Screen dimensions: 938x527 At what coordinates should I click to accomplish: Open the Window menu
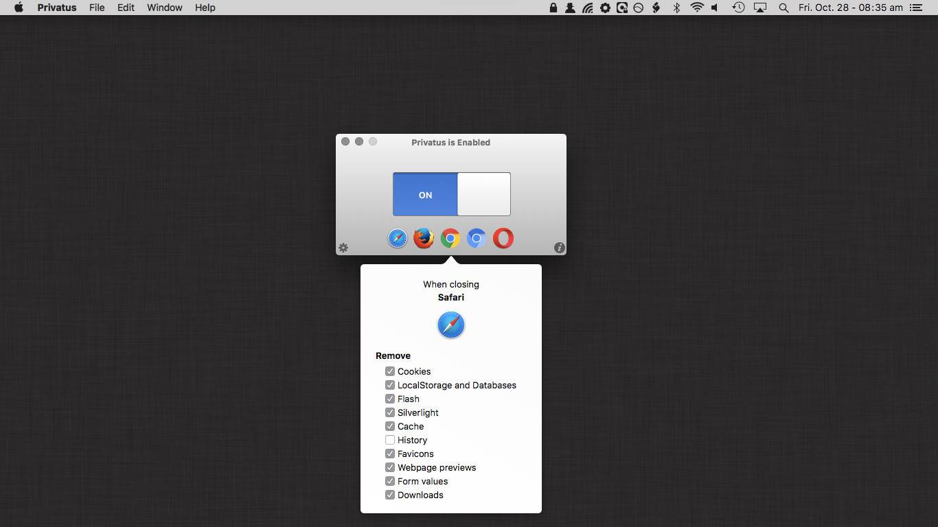pyautogui.click(x=165, y=8)
